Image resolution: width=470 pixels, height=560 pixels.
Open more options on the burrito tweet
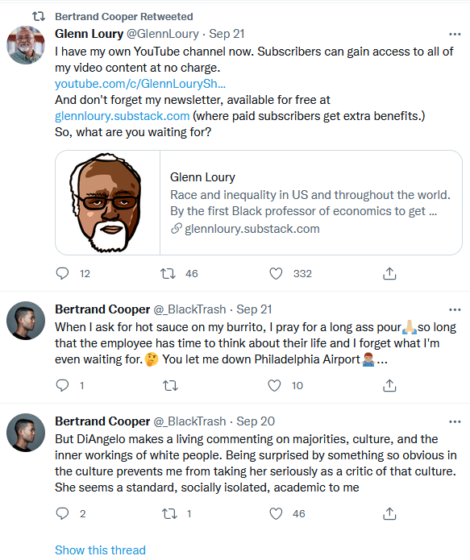[455, 309]
